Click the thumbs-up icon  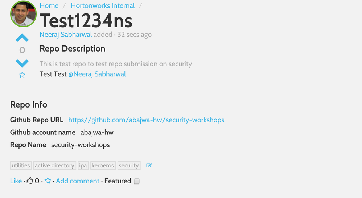click(30, 181)
